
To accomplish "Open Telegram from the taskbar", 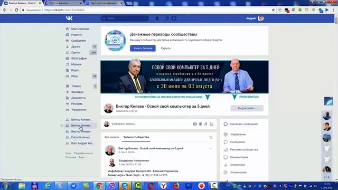I will pyautogui.click(x=73, y=186).
